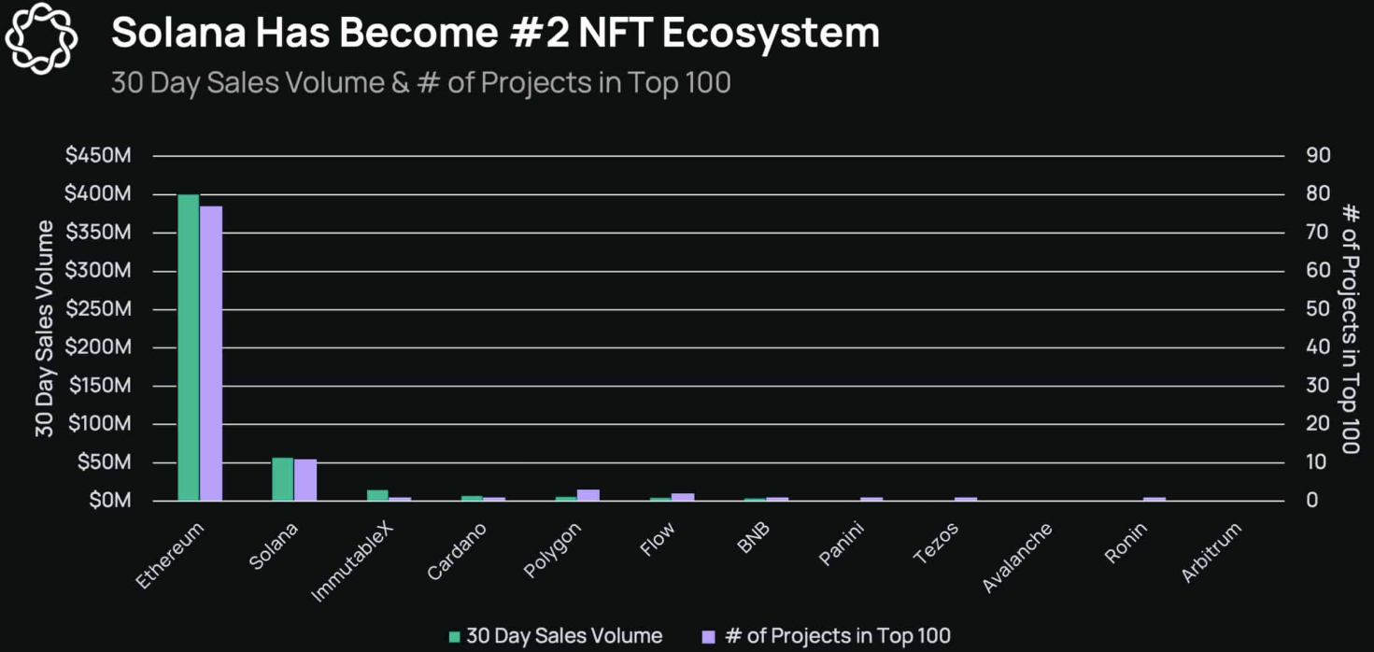
Task: Click the Flow axis label
Action: pyautogui.click(x=658, y=539)
